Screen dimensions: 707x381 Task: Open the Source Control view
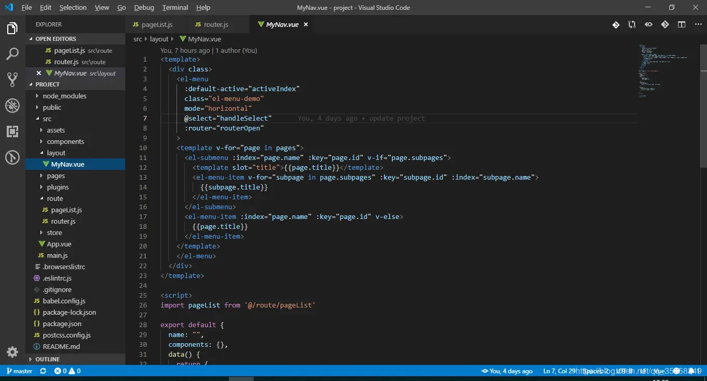[x=12, y=79]
